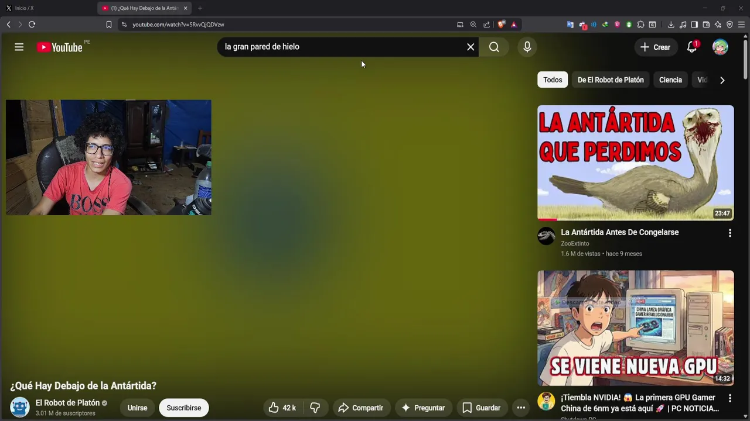Click the Compartir share button
The height and width of the screenshot is (421, 750).
coord(361,408)
